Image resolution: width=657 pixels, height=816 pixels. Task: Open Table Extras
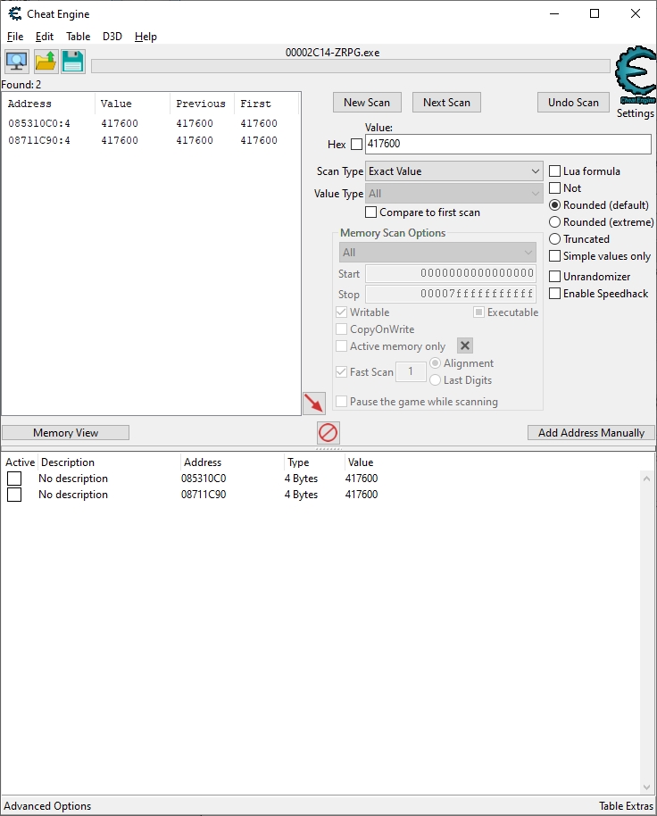coord(626,806)
